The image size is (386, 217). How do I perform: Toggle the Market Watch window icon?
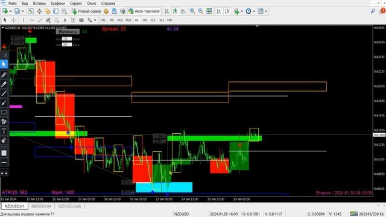click(x=31, y=11)
